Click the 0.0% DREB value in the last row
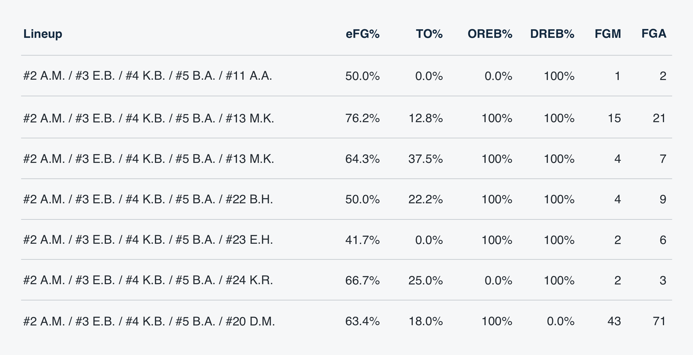 [x=560, y=321]
